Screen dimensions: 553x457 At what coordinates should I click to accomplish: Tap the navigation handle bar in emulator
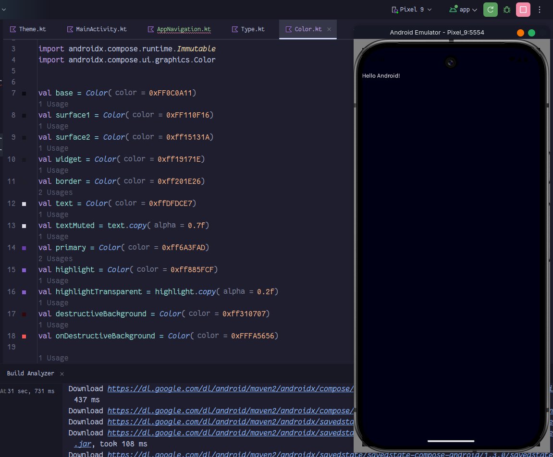(451, 441)
